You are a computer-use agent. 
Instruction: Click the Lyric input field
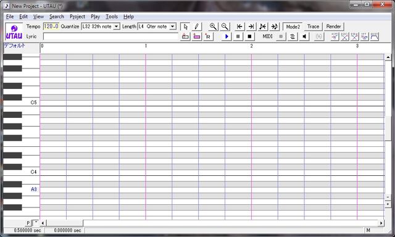coord(110,36)
